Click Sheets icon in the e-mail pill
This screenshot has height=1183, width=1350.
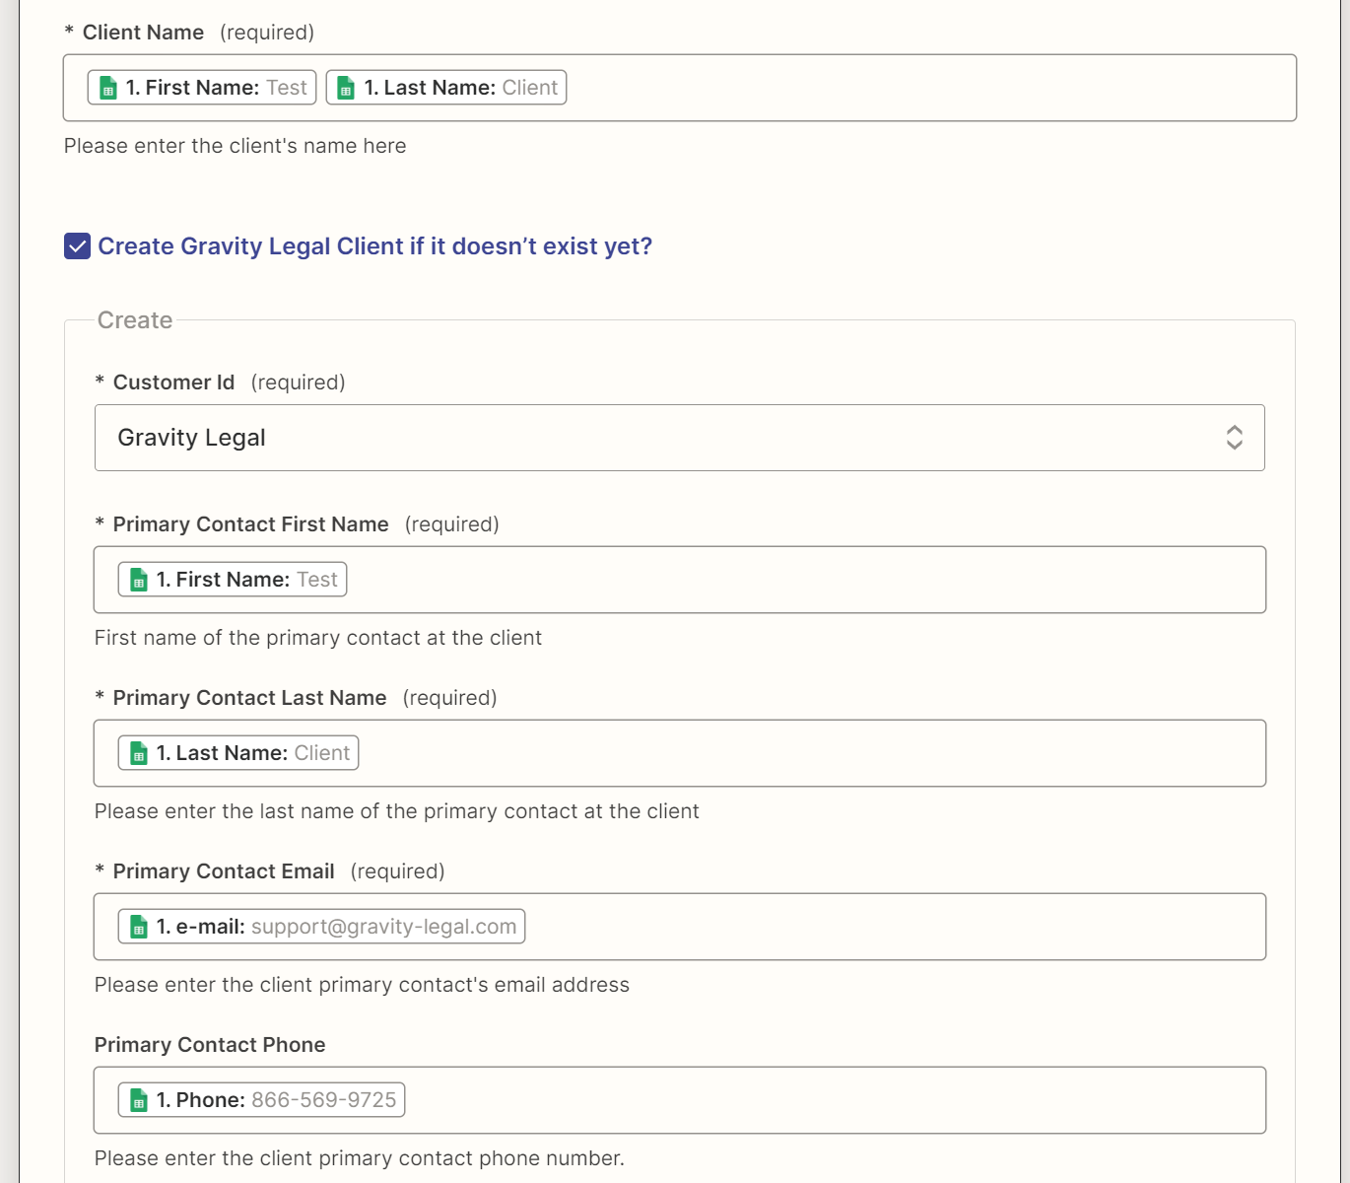point(139,927)
